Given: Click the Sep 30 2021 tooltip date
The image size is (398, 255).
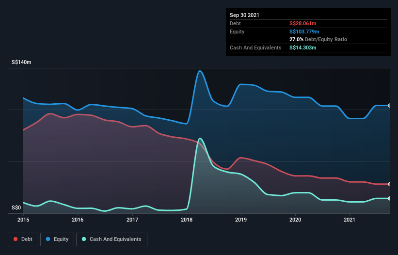Looking at the screenshot, I should [244, 15].
